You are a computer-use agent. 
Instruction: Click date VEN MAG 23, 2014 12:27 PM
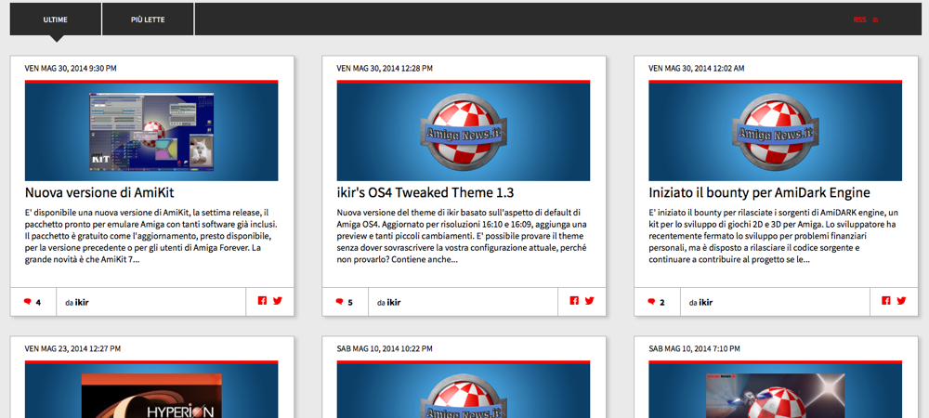72,349
